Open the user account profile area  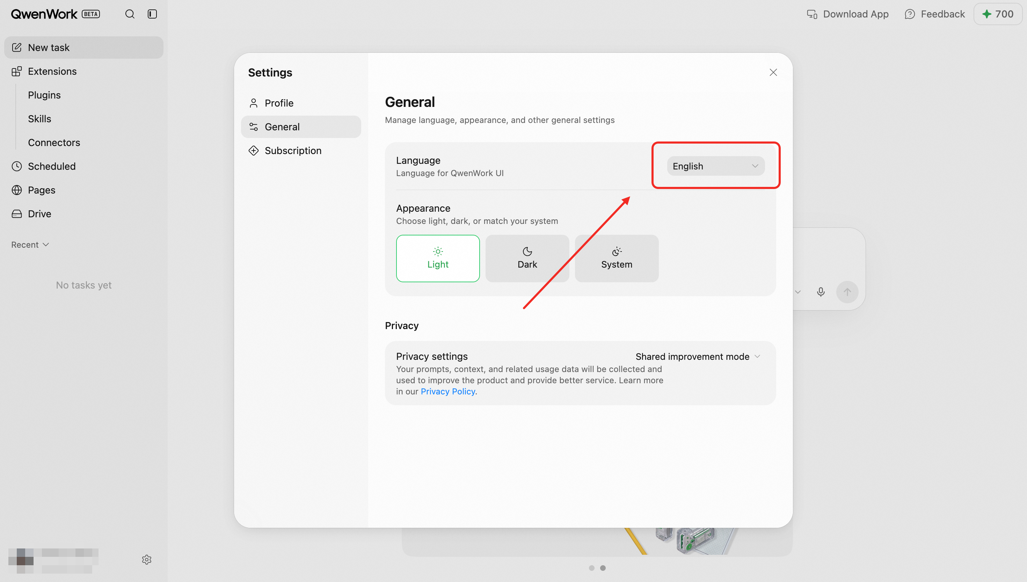click(x=53, y=560)
